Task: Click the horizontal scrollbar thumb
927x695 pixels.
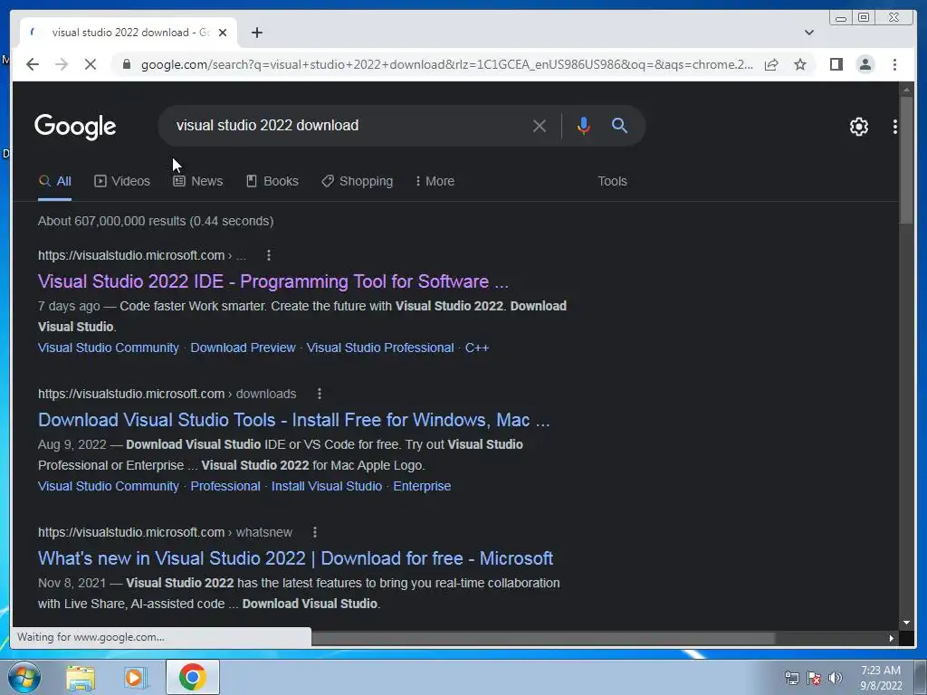Action: coord(543,638)
